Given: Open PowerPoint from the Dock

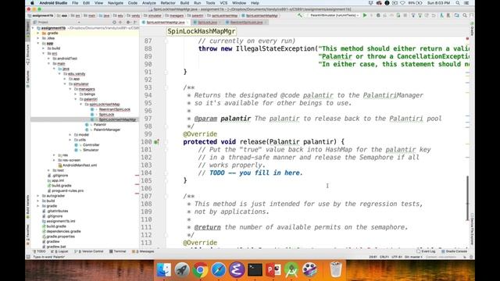Looking at the screenshot, I should [x=273, y=269].
